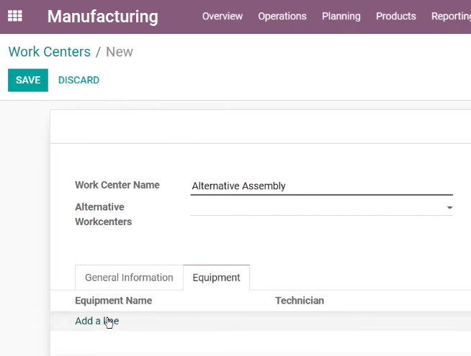The width and height of the screenshot is (471, 356).
Task: Select the Equipment tab
Action: [216, 278]
